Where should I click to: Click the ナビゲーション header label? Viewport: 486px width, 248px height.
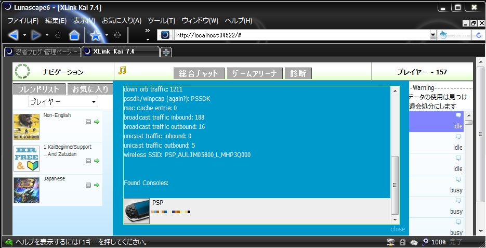(x=63, y=72)
